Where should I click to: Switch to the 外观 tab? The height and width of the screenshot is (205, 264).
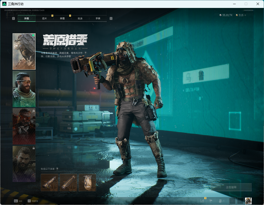point(27,18)
